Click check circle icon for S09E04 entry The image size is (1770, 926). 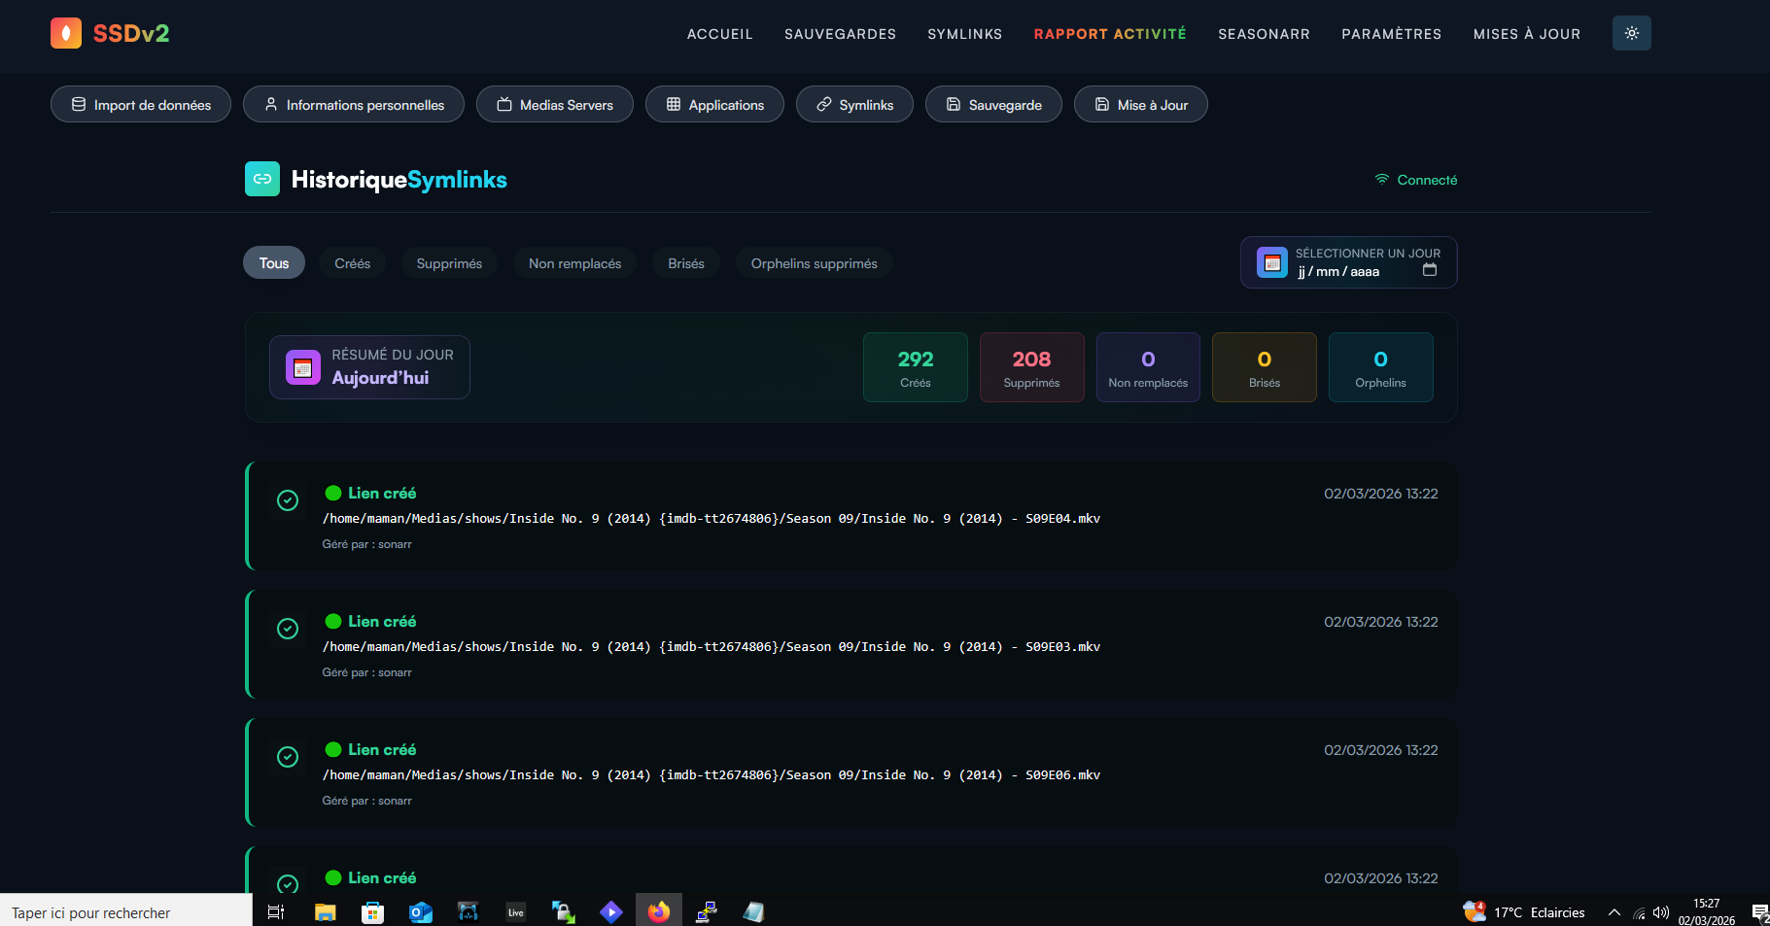(x=288, y=500)
